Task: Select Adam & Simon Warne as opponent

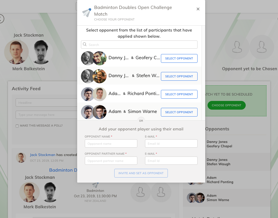Action: click(x=179, y=112)
